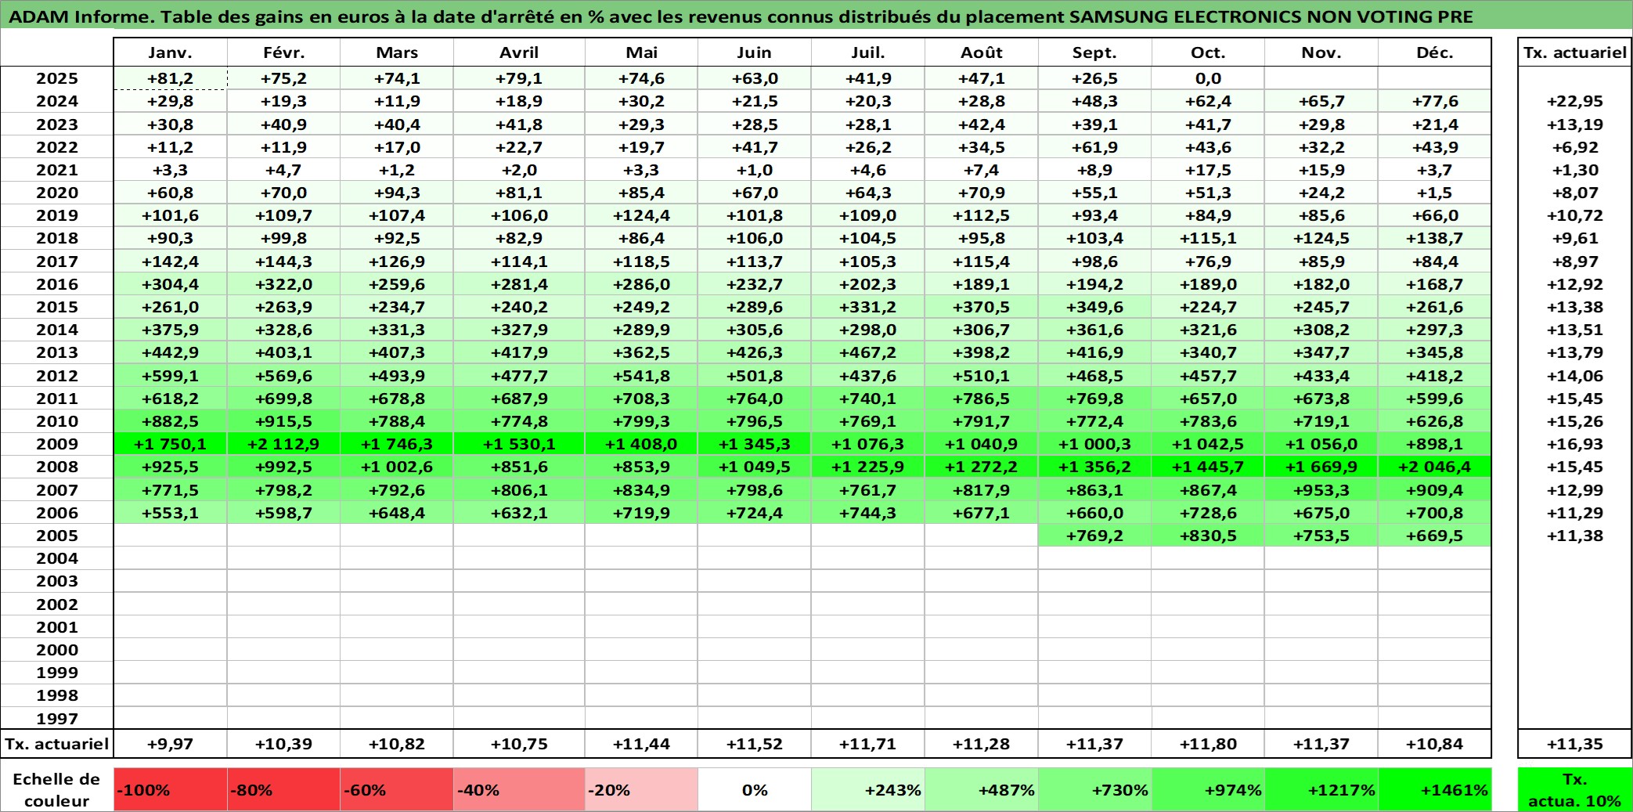Select the +1461% bright green scale cell
The width and height of the screenshot is (1633, 812).
tap(1434, 789)
